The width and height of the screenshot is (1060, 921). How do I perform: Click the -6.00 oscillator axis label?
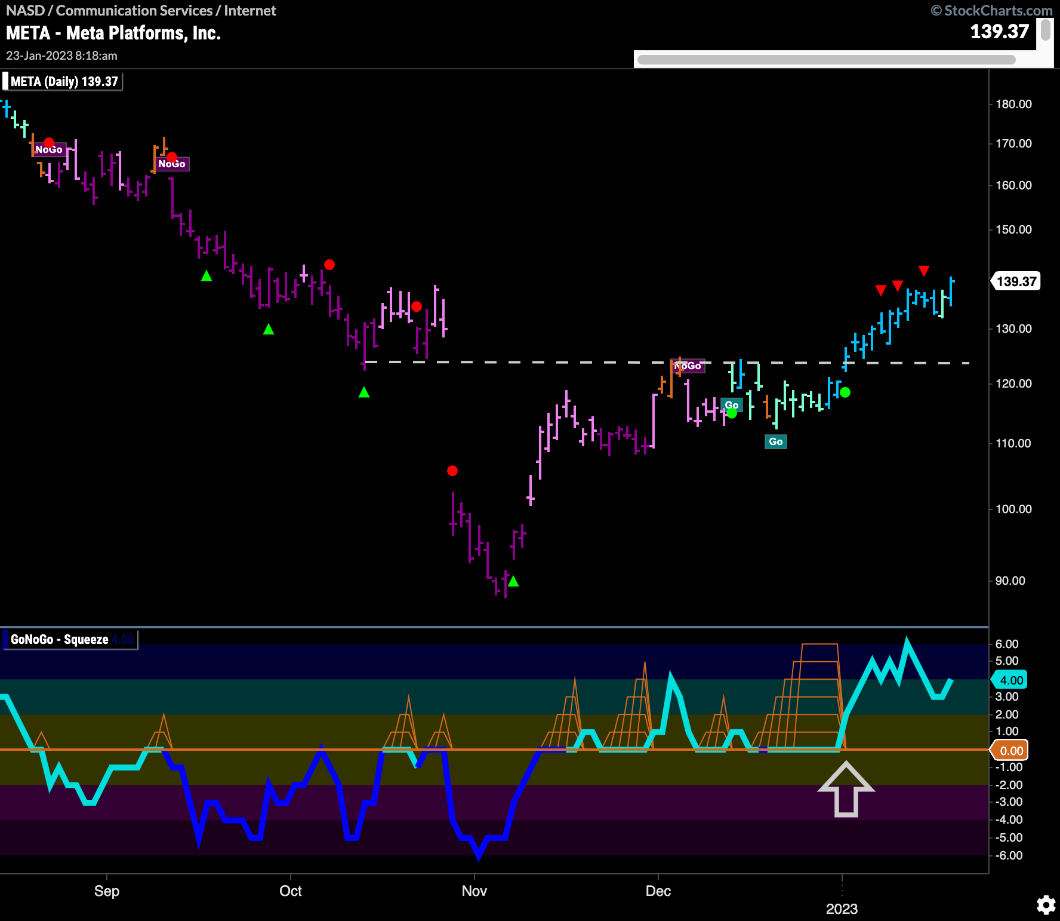pyautogui.click(x=1009, y=855)
